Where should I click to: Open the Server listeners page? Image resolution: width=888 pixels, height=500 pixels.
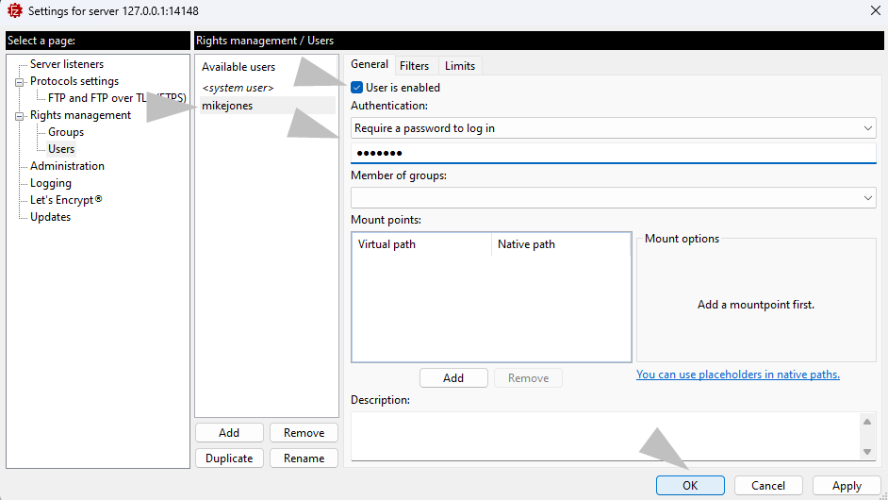(x=67, y=64)
